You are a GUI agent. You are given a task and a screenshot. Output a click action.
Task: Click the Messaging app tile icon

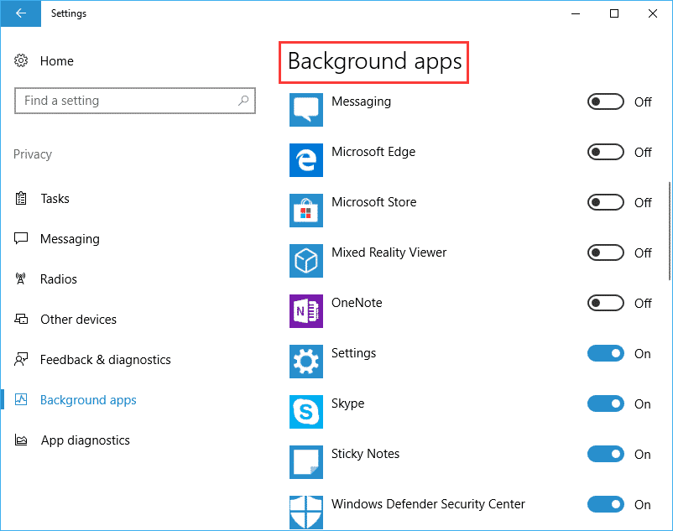[306, 110]
